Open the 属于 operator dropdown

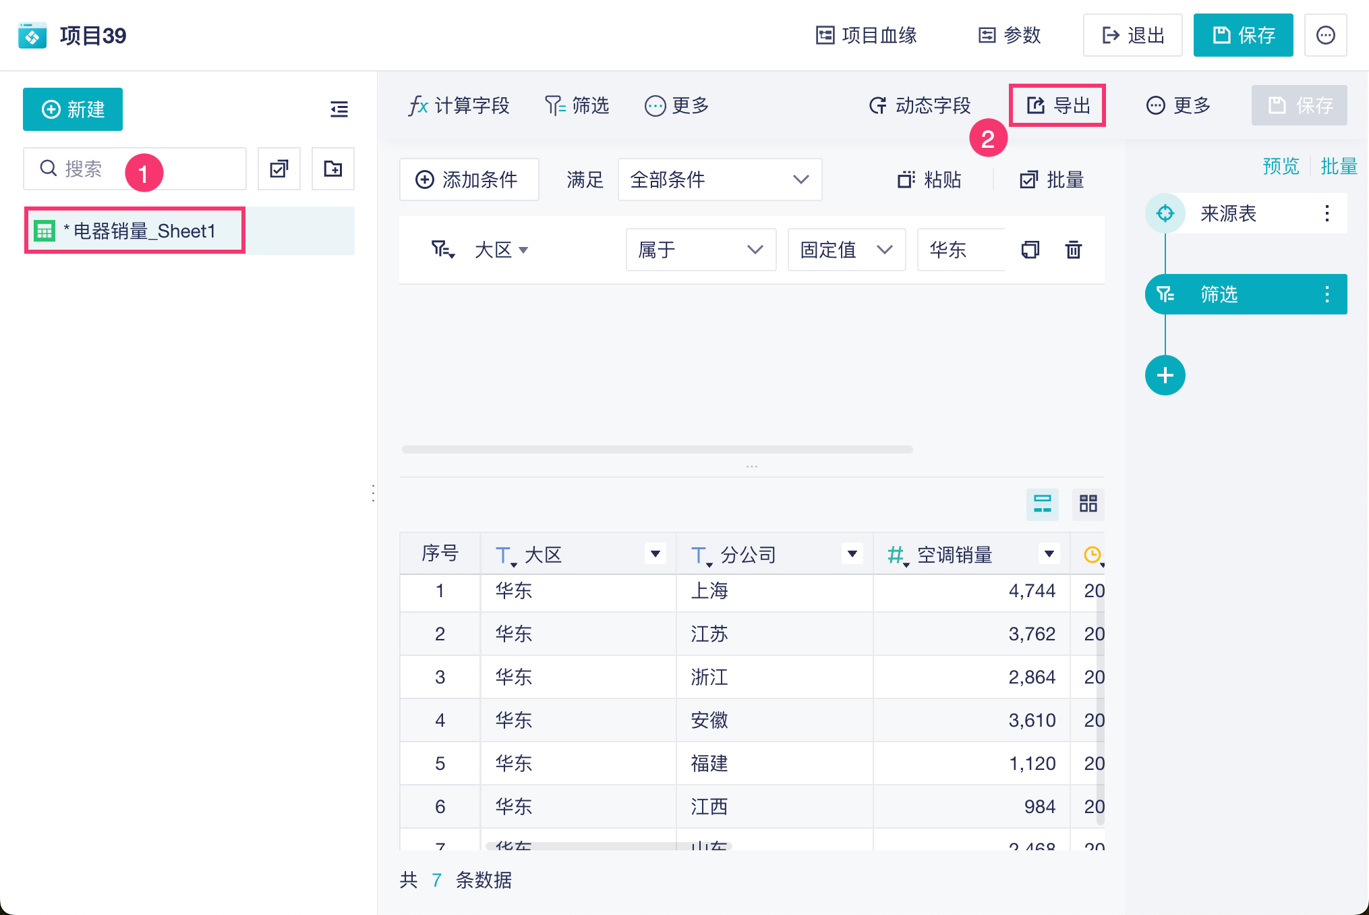tap(701, 250)
